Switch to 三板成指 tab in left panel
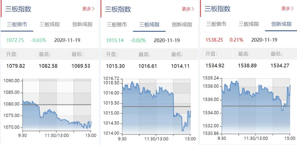297x145 pixels. [50, 24]
